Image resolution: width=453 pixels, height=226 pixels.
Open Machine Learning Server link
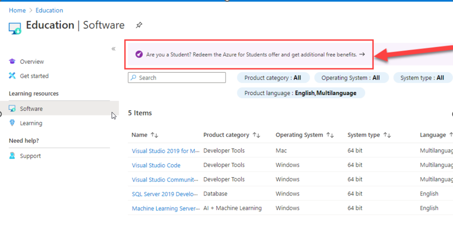[x=166, y=209]
